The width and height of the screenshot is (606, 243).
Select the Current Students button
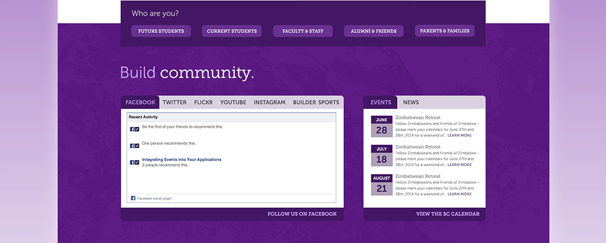coord(232,31)
